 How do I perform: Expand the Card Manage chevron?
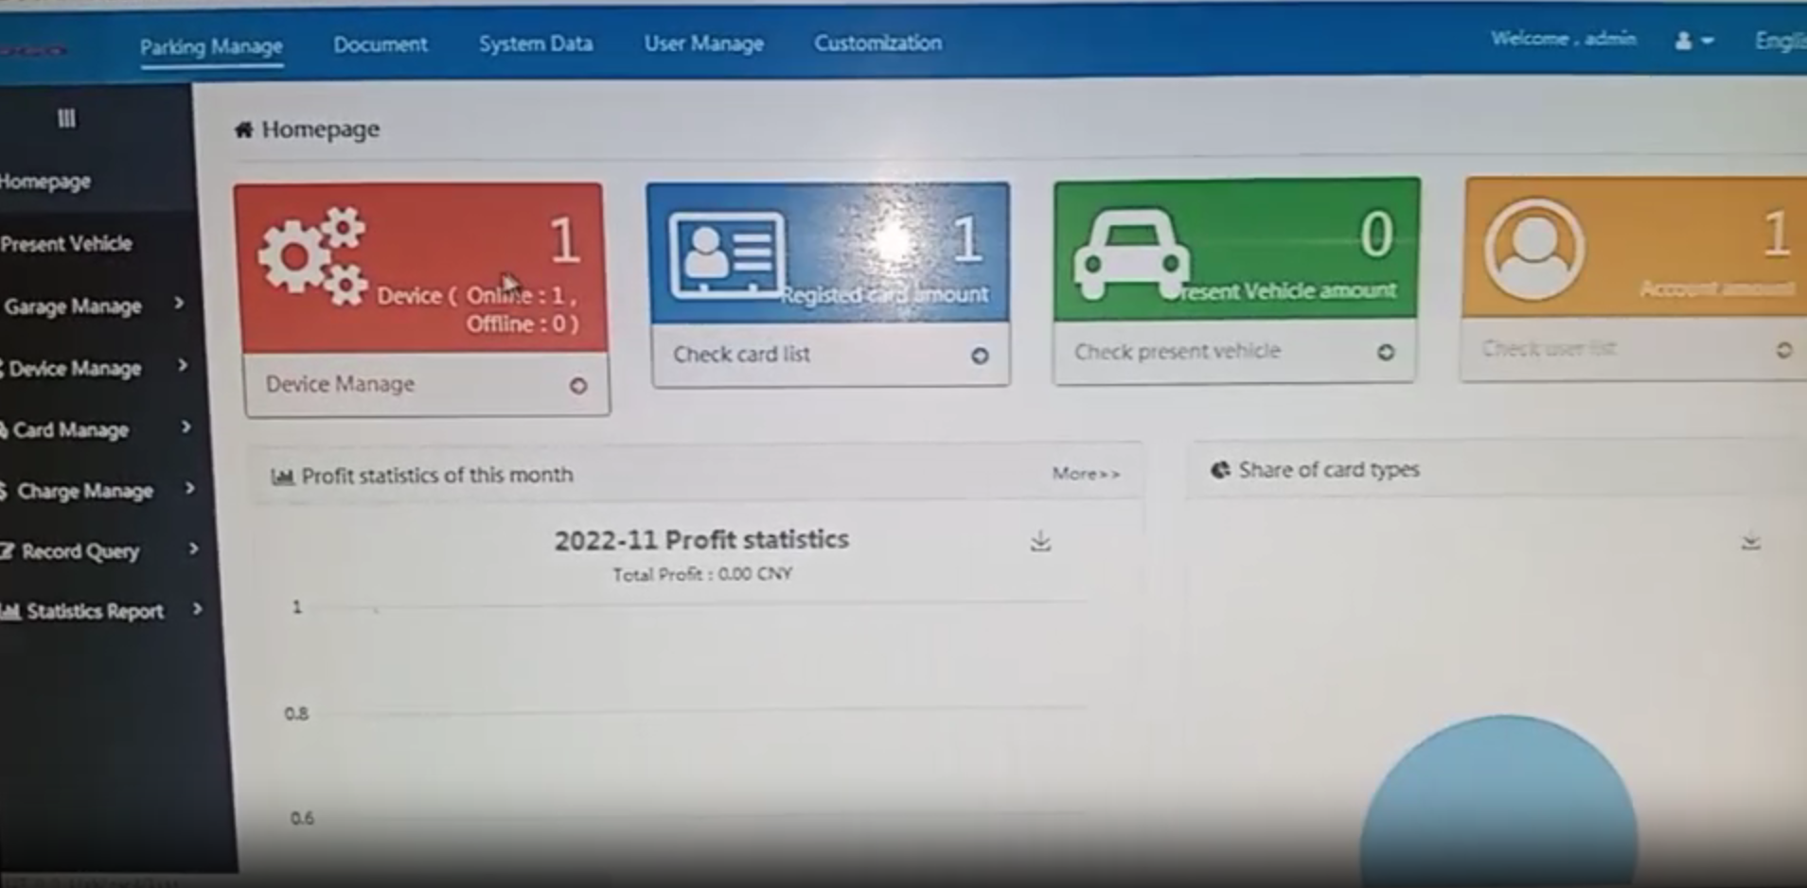coord(186,427)
